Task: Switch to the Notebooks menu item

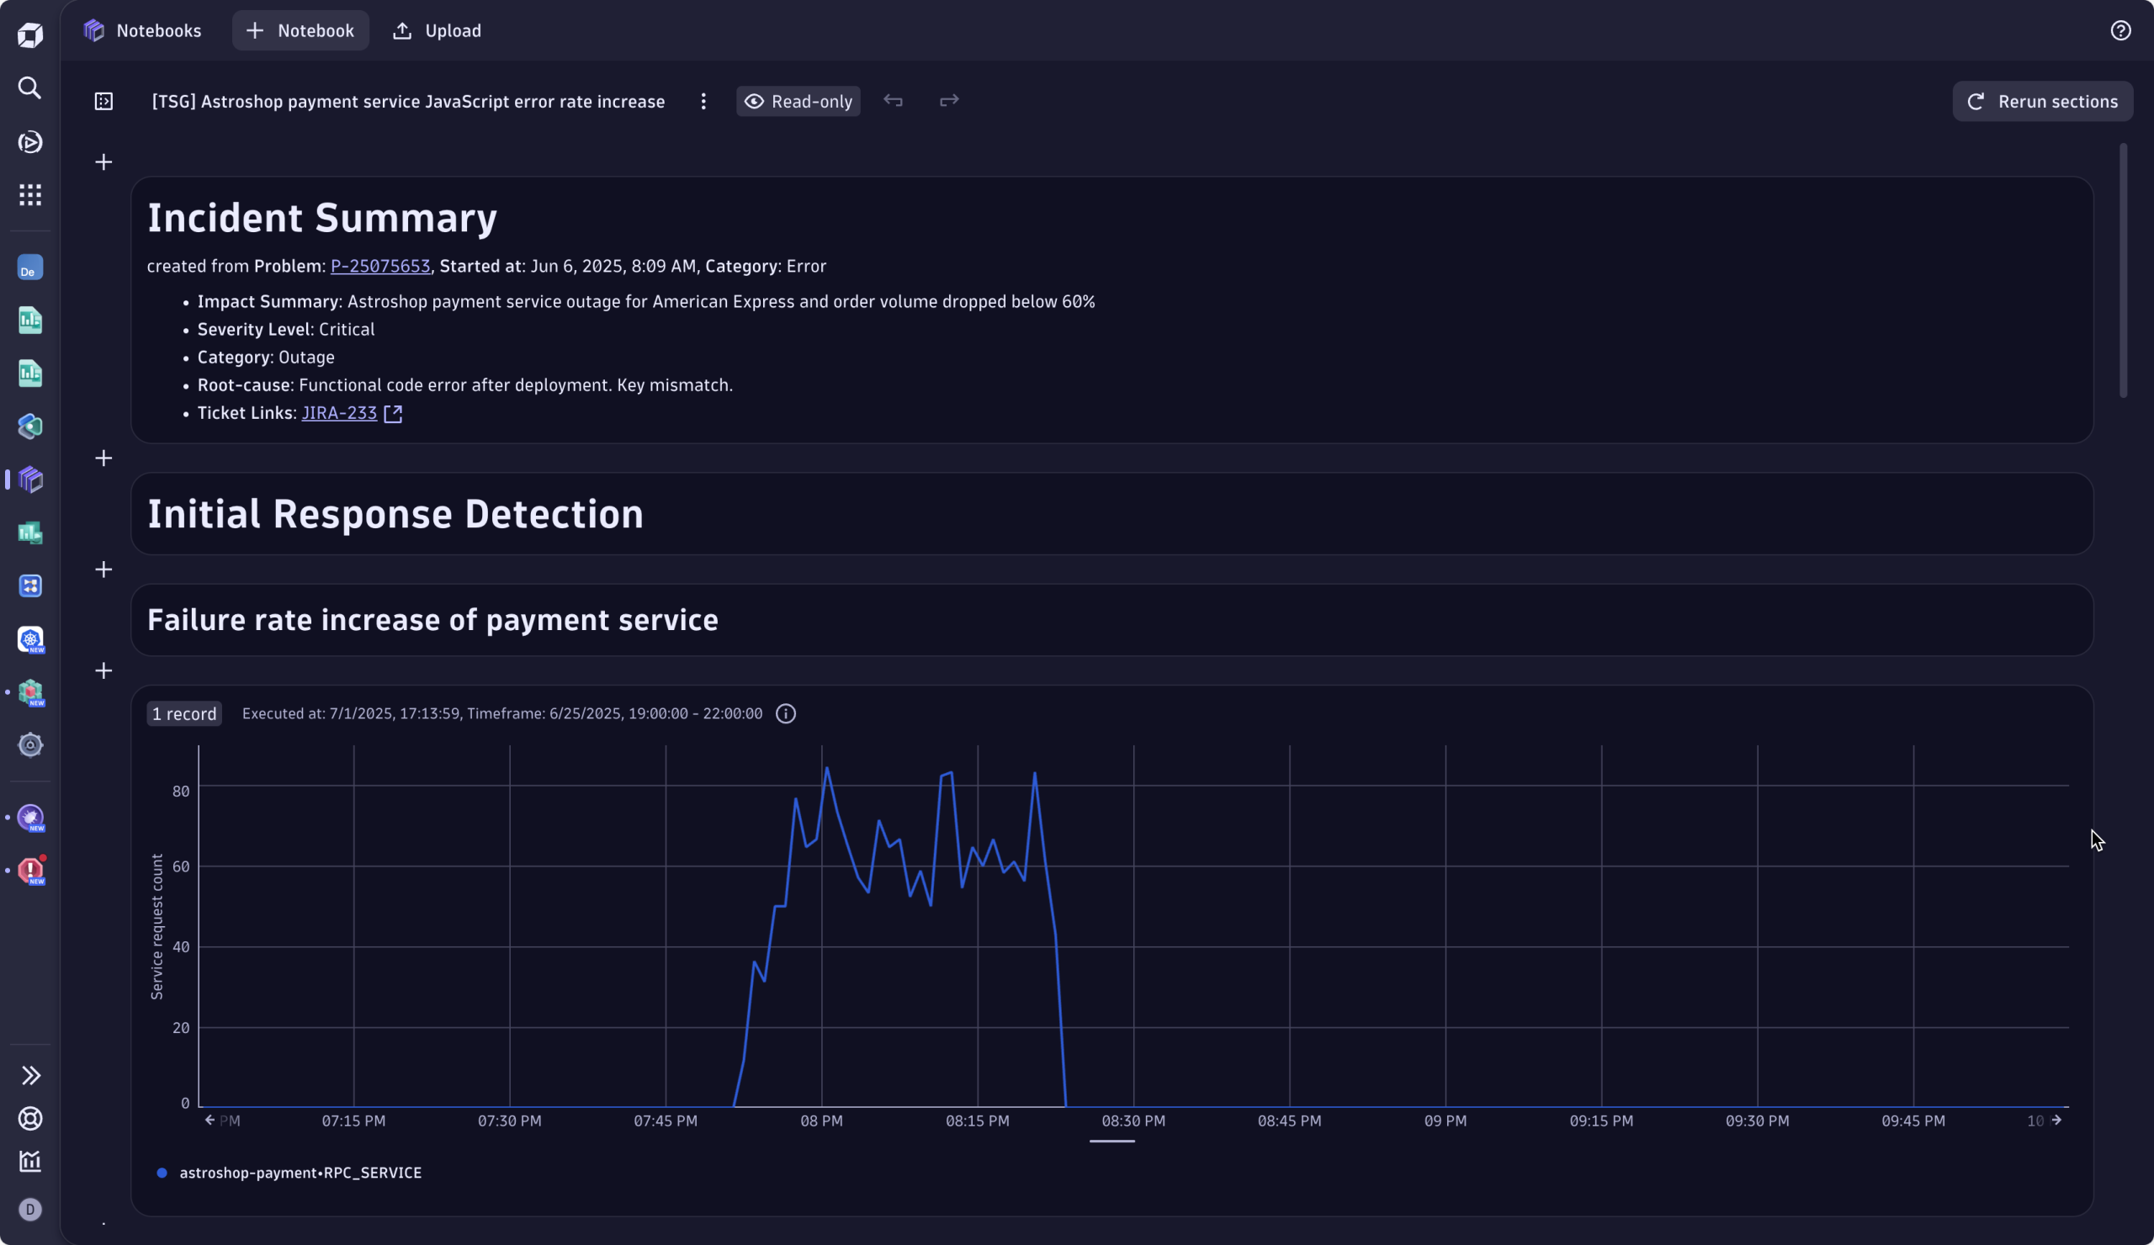Action: (x=143, y=30)
